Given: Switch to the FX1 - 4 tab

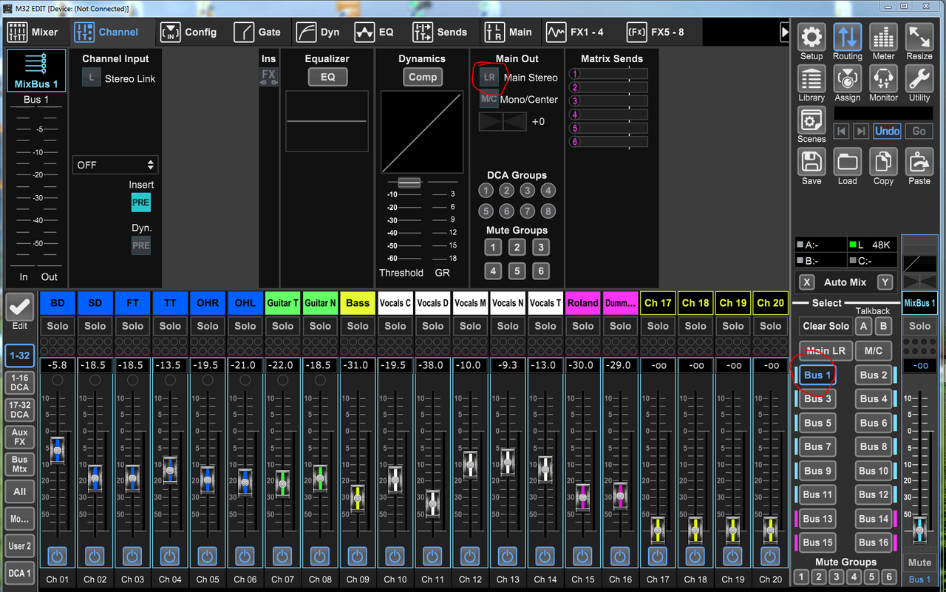Looking at the screenshot, I should point(575,32).
